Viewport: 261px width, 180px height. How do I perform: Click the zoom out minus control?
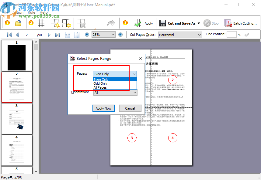(87, 35)
